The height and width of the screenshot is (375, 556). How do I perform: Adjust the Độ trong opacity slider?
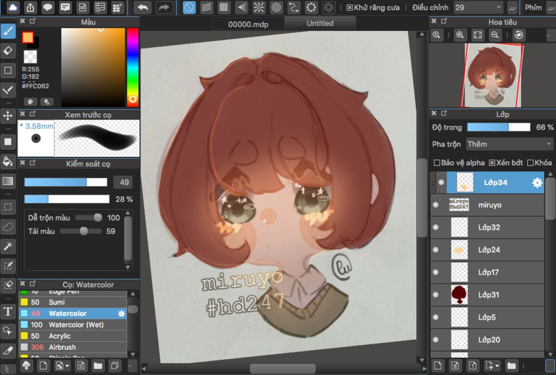coord(498,127)
